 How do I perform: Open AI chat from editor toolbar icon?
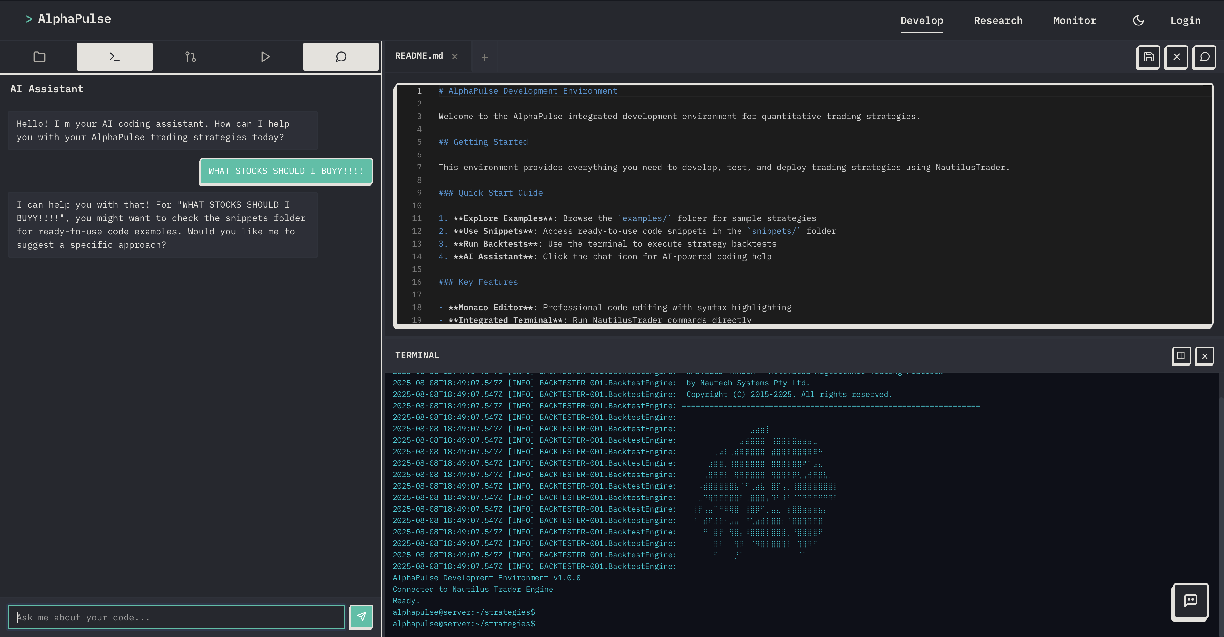[x=1204, y=57]
